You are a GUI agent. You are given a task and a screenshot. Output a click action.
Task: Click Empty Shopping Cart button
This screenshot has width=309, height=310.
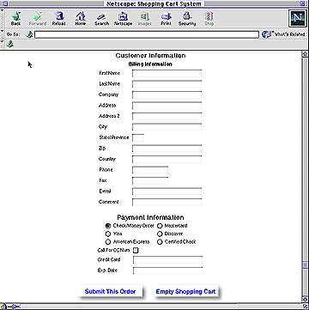[185, 291]
